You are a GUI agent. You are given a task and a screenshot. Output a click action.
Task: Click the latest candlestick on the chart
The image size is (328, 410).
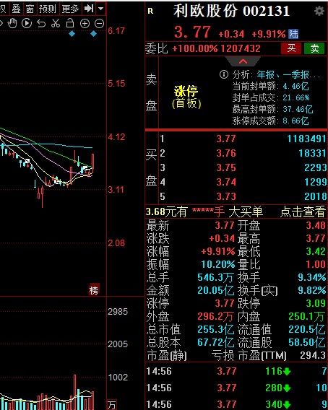(92, 163)
